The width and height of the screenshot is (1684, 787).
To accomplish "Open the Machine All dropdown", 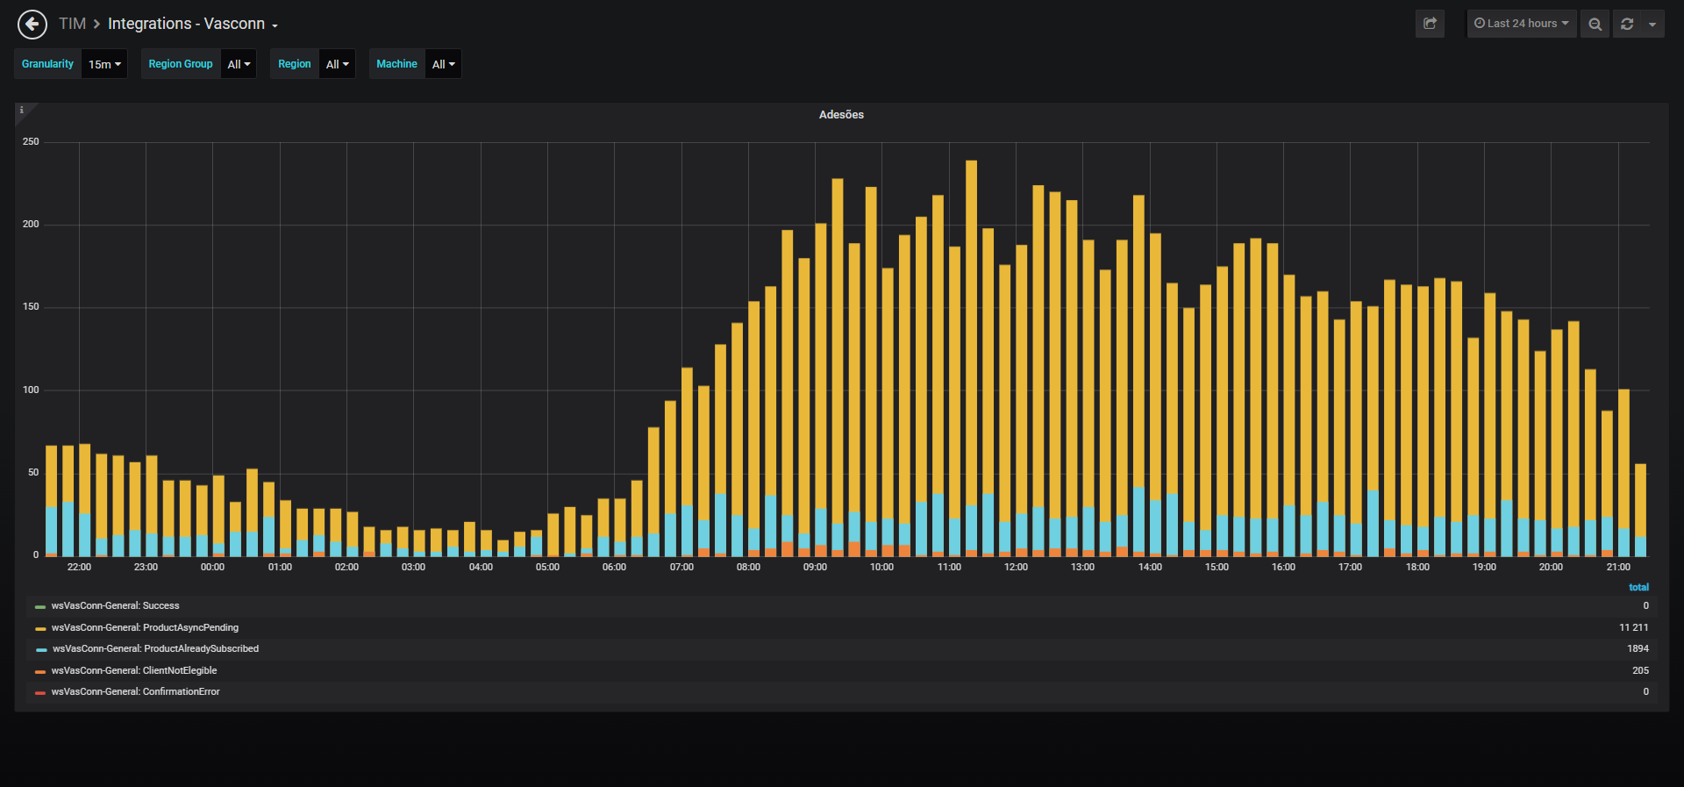I will pos(443,64).
